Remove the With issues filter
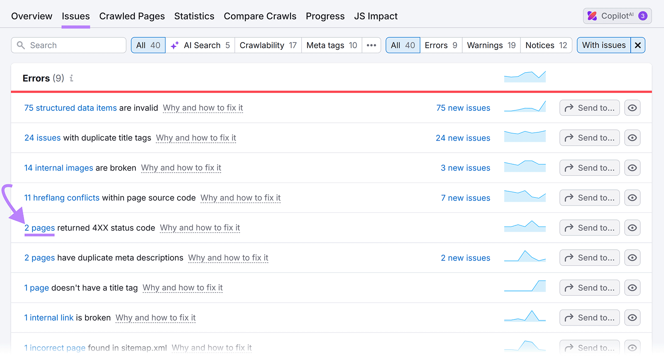 click(637, 45)
